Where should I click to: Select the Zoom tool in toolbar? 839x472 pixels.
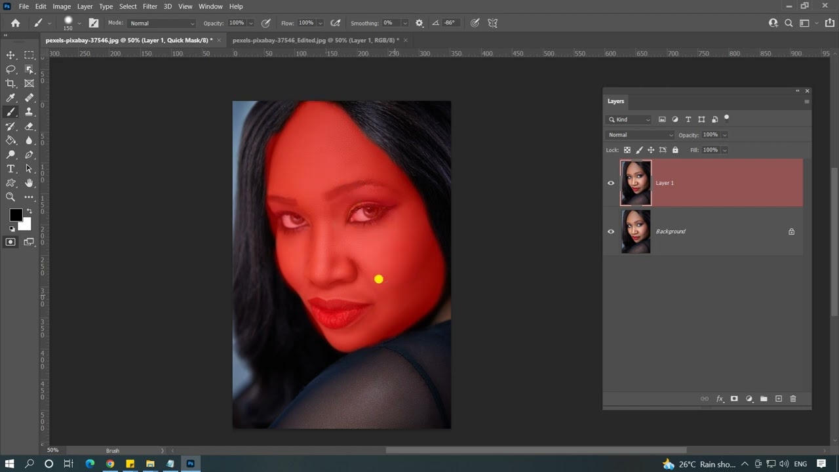10,197
